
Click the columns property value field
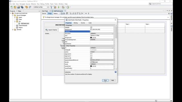point(102,31)
